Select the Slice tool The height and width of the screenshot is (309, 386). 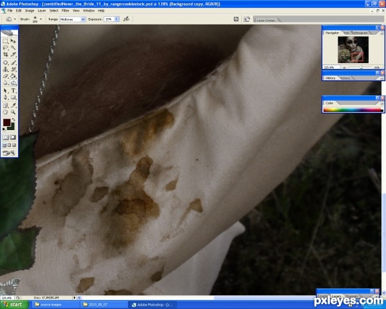[13, 55]
